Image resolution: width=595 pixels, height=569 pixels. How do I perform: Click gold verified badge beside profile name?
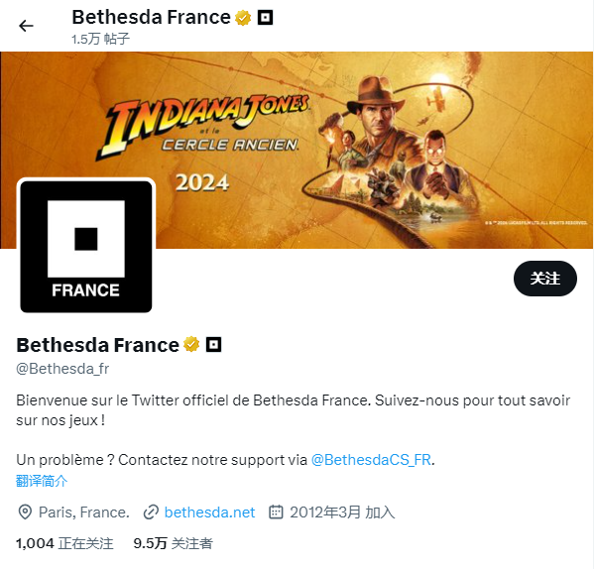191,344
